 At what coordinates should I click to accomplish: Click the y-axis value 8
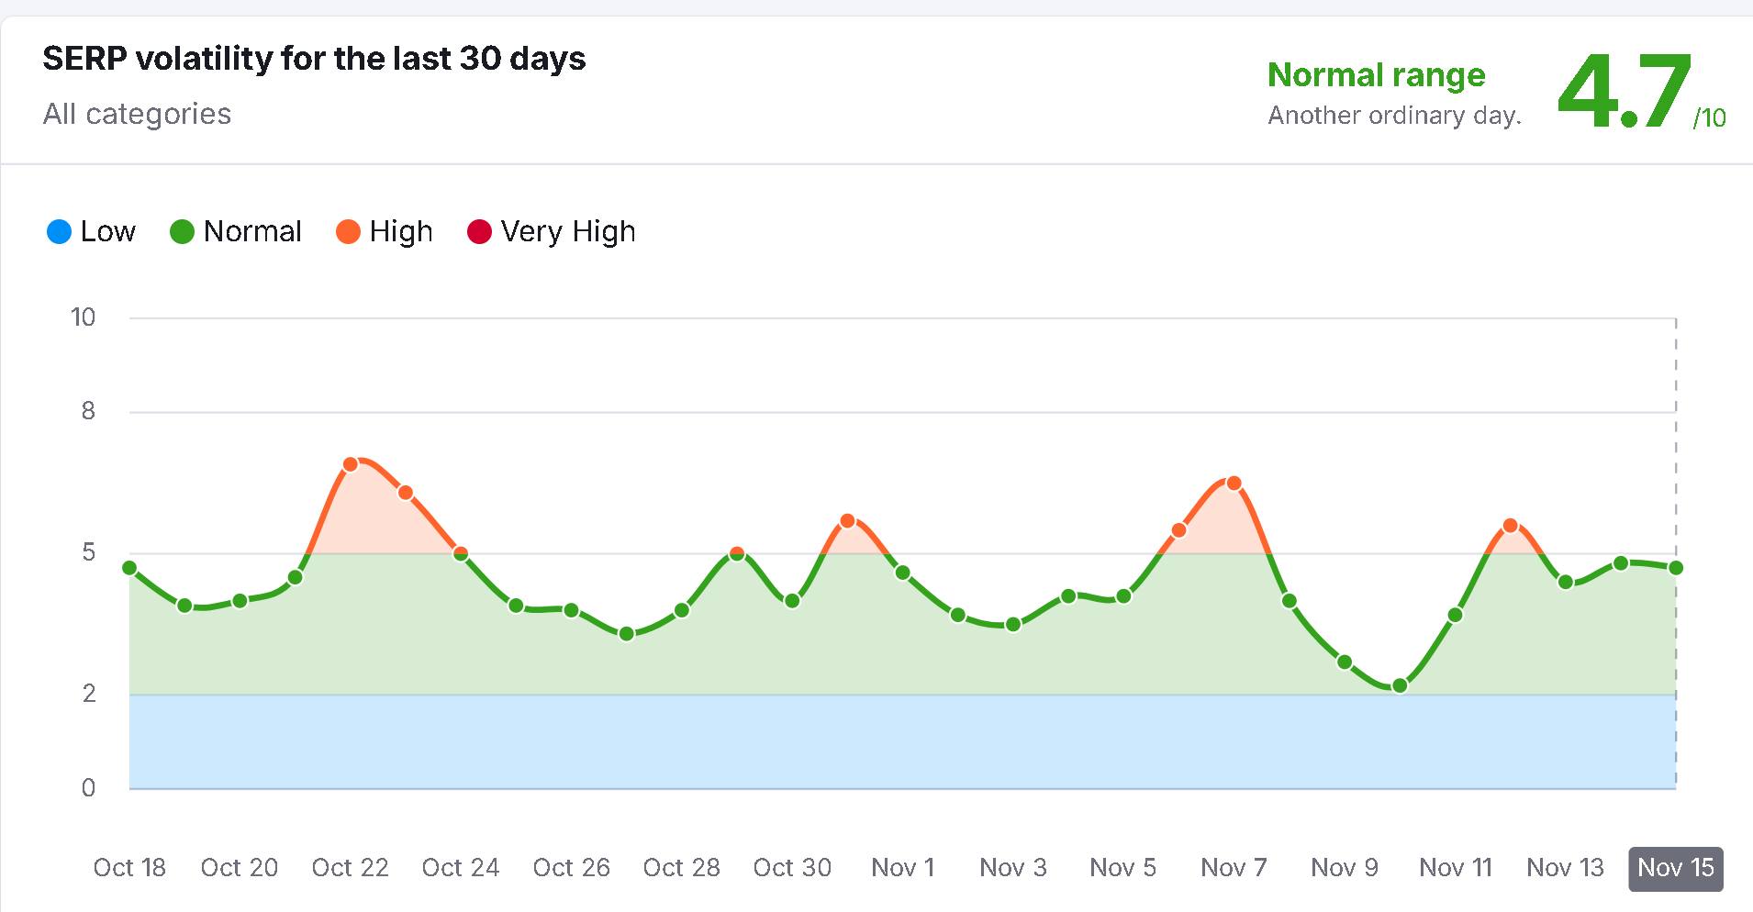pos(88,411)
